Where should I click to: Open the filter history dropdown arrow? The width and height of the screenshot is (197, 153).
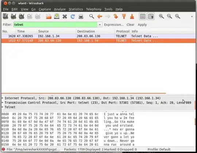click(x=100, y=25)
